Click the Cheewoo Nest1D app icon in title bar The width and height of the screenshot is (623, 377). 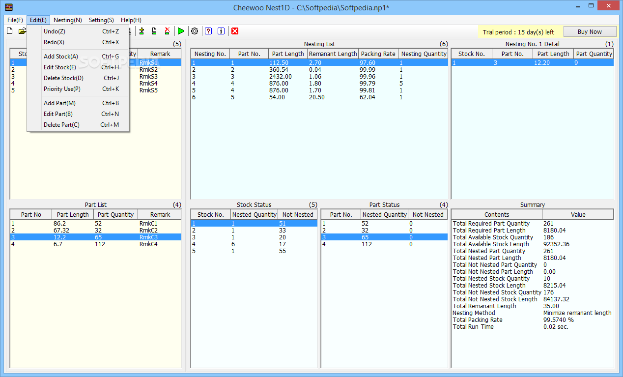(x=9, y=7)
